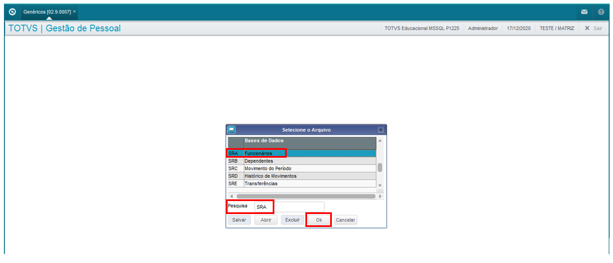Screen dimensions: 613x263
Task: Click the TOTVS logo icon at top-left
Action: 12,12
